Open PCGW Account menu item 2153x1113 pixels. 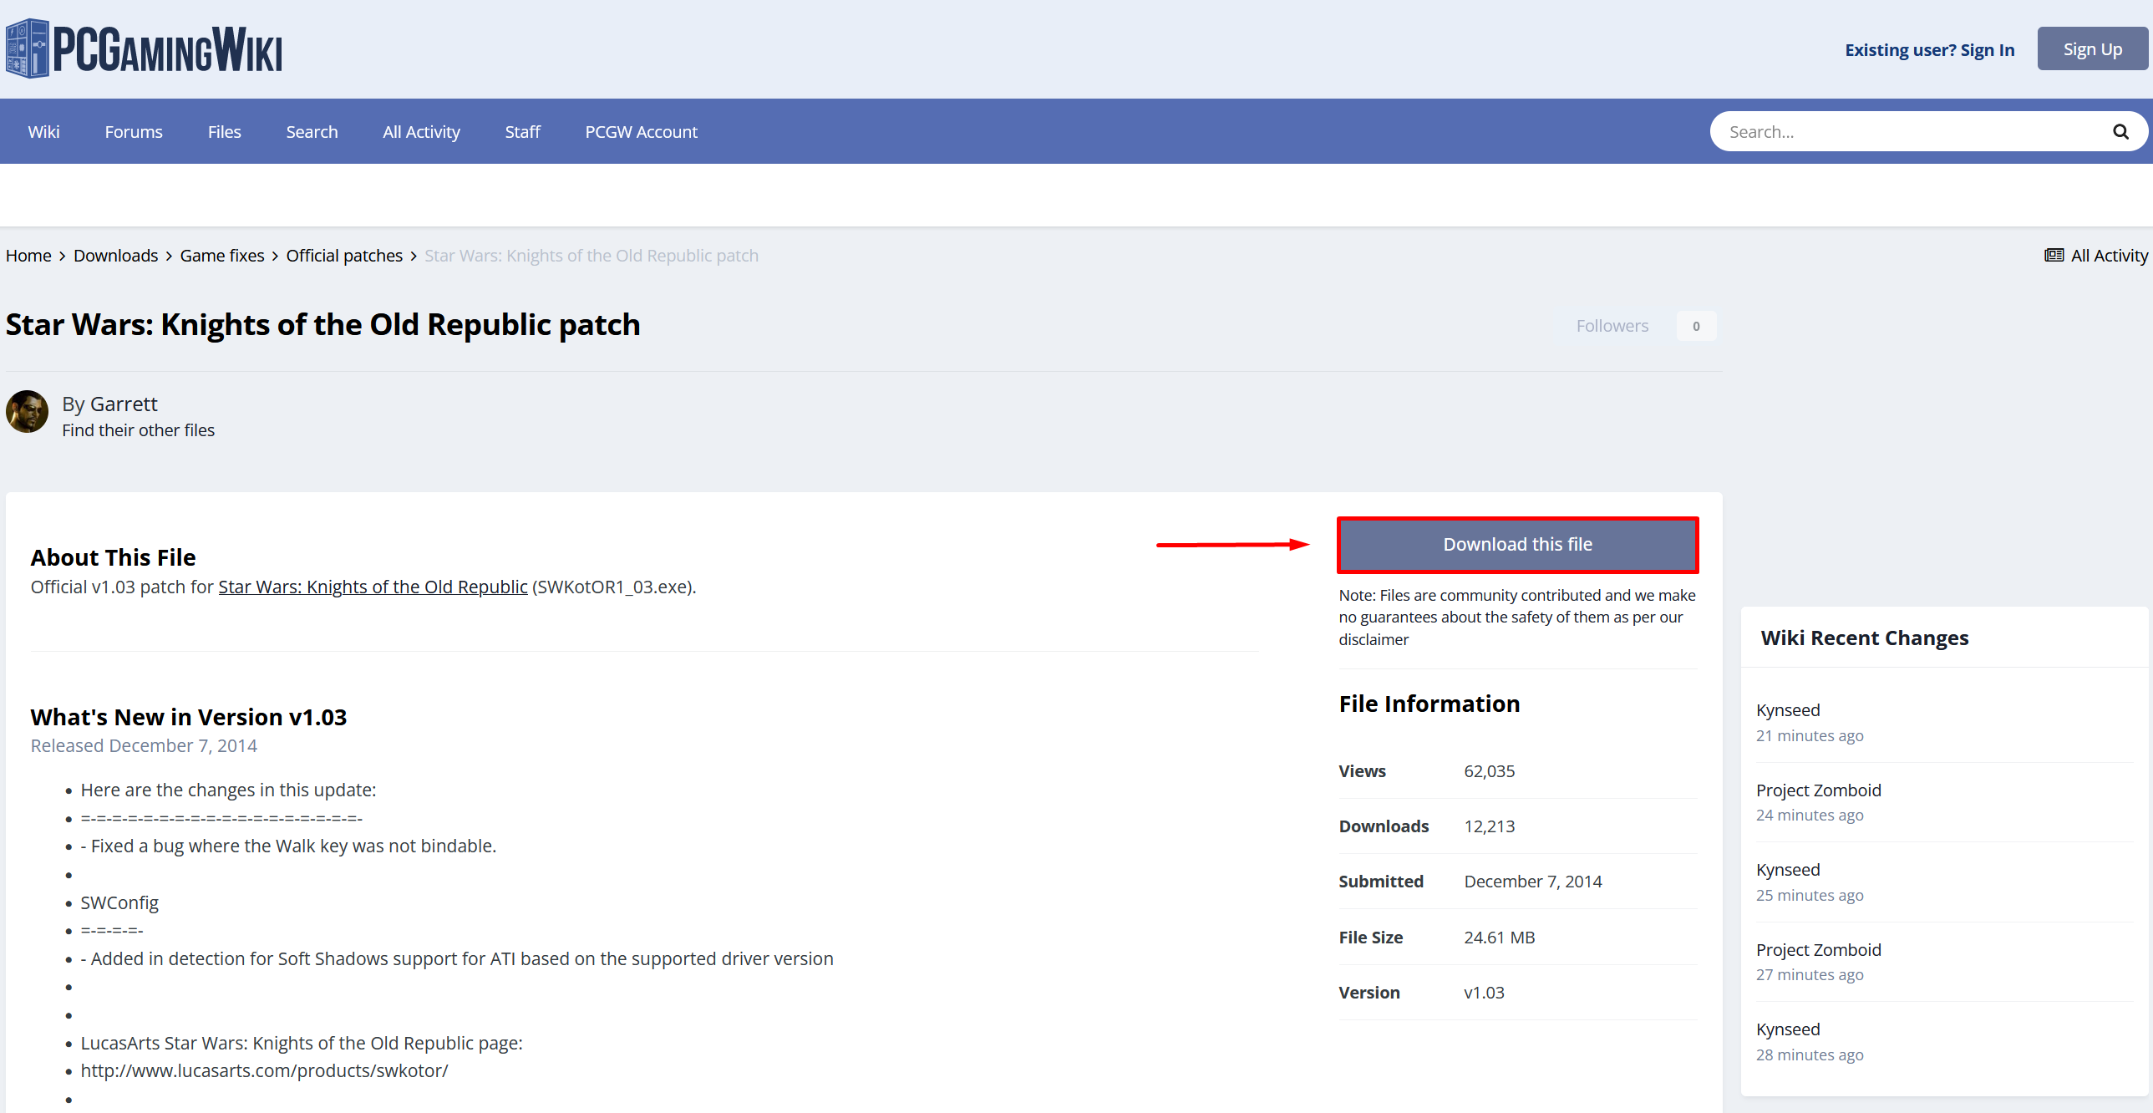click(641, 132)
